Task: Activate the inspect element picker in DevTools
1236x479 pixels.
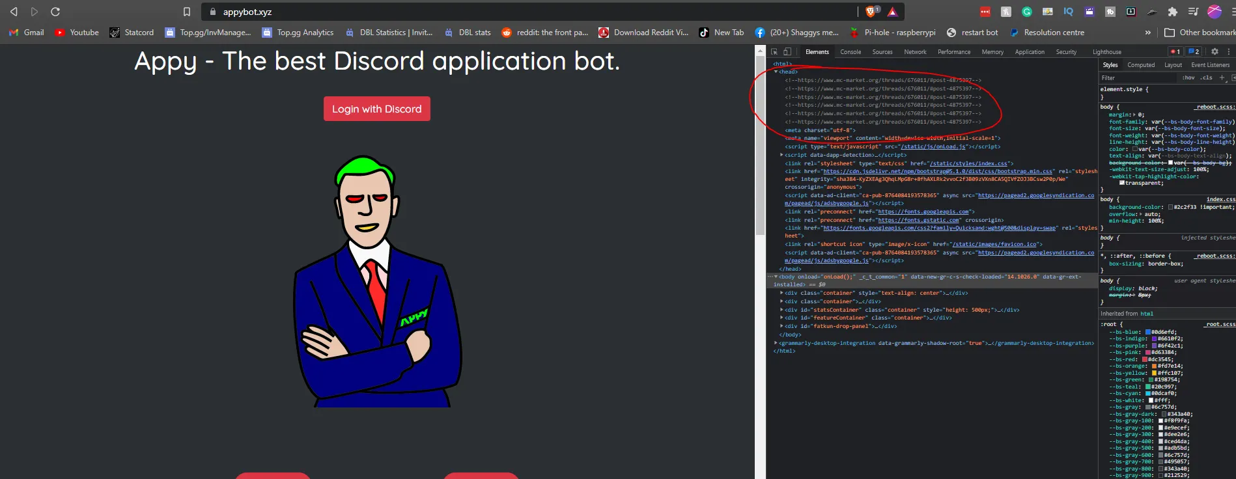Action: click(774, 52)
